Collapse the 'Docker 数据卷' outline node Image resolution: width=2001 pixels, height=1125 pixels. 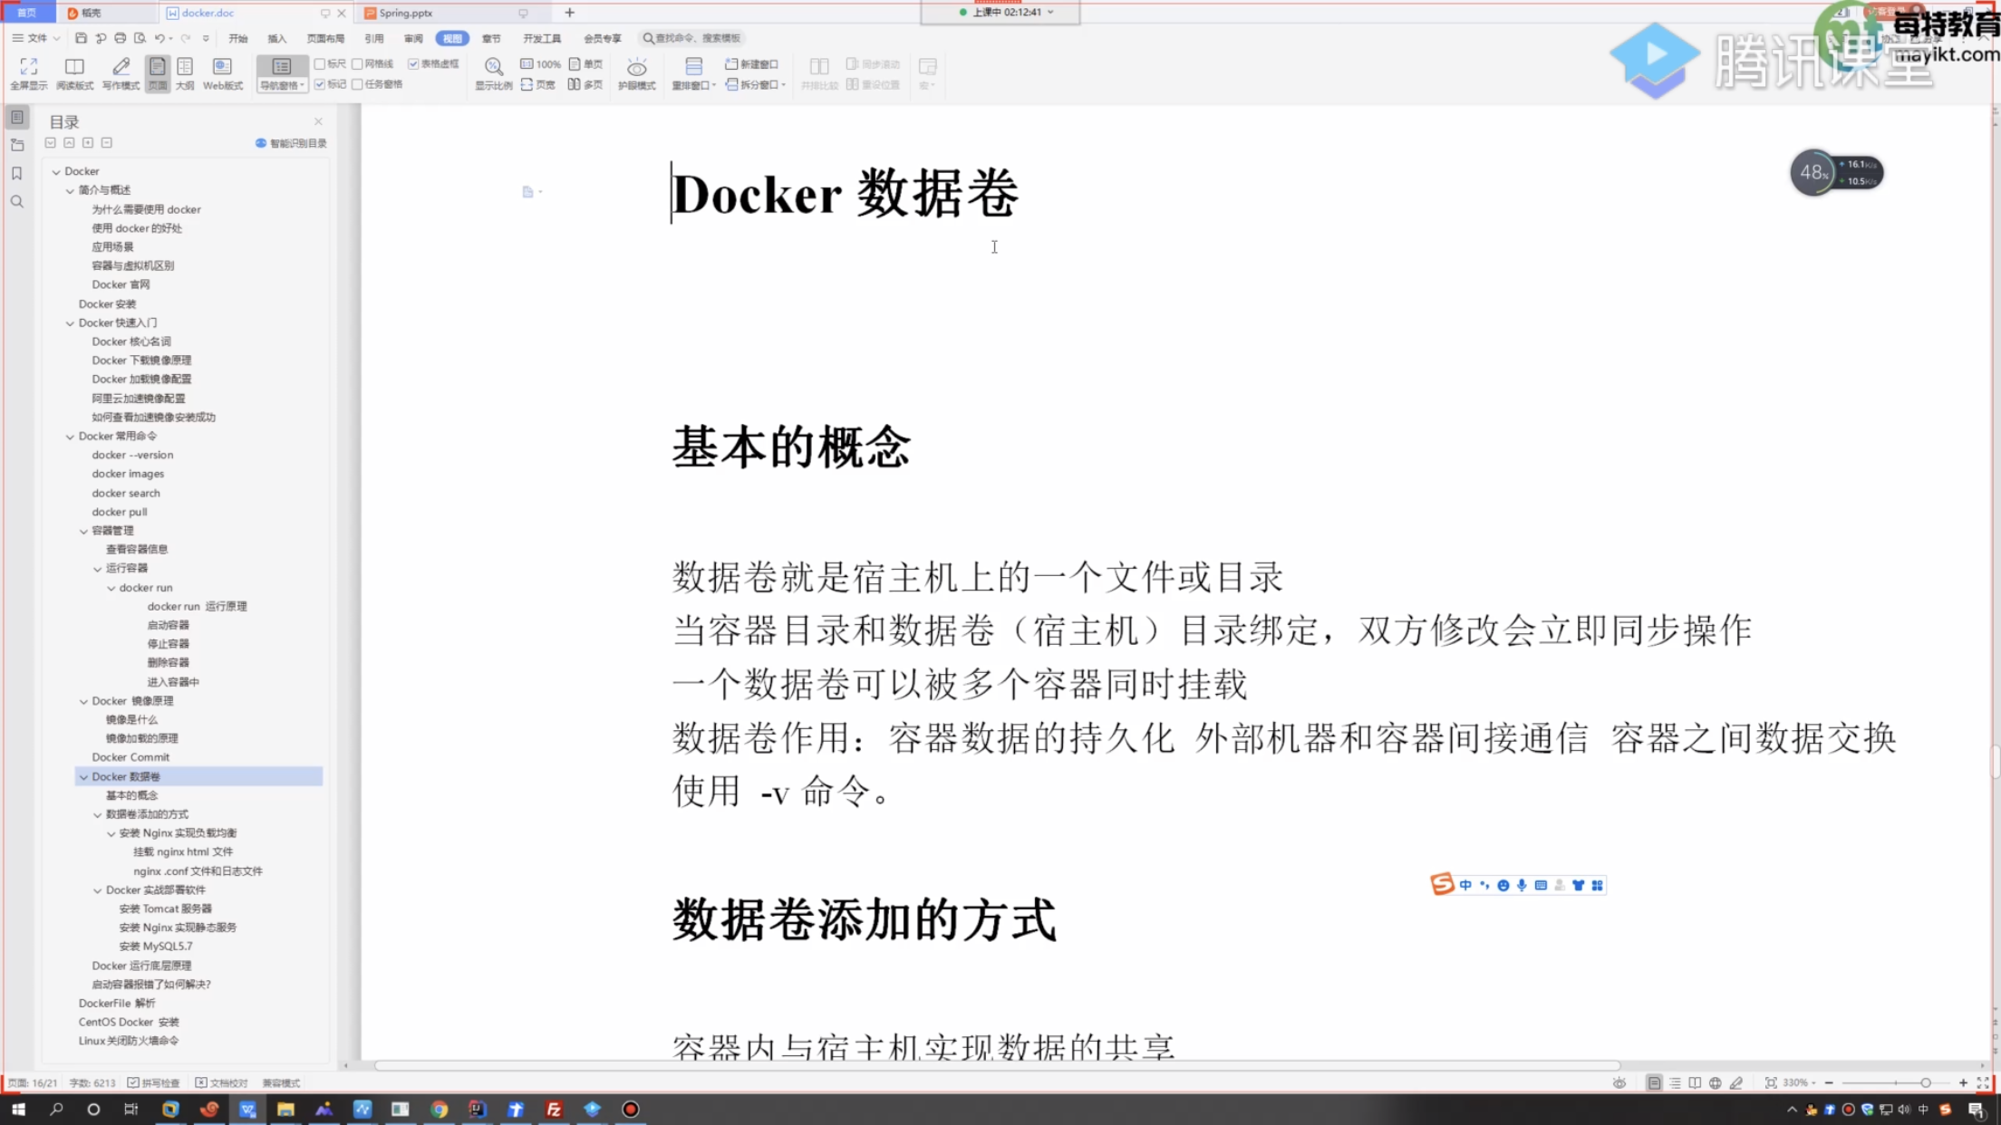[83, 777]
